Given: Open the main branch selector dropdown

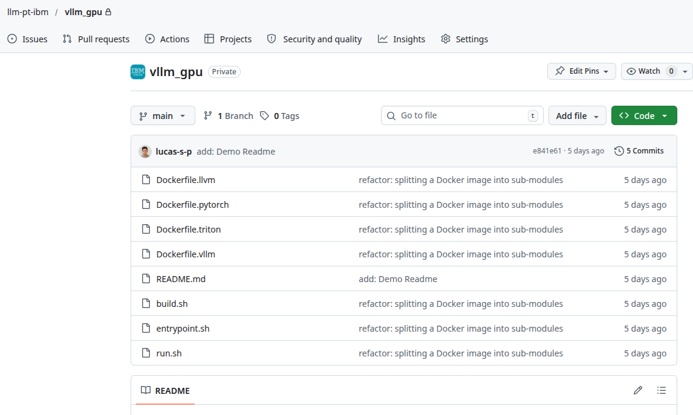Looking at the screenshot, I should [x=163, y=115].
